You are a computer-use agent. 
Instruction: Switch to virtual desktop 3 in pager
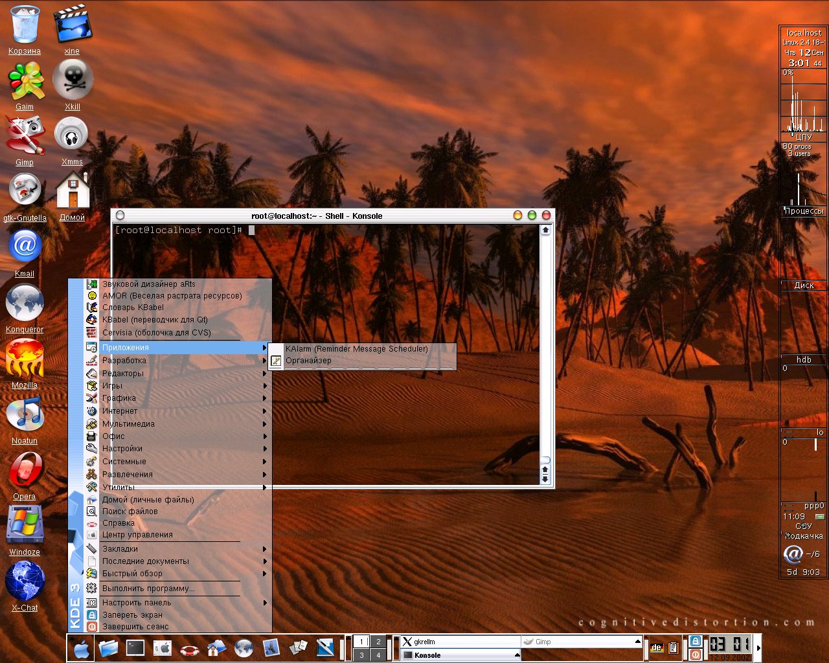[361, 655]
